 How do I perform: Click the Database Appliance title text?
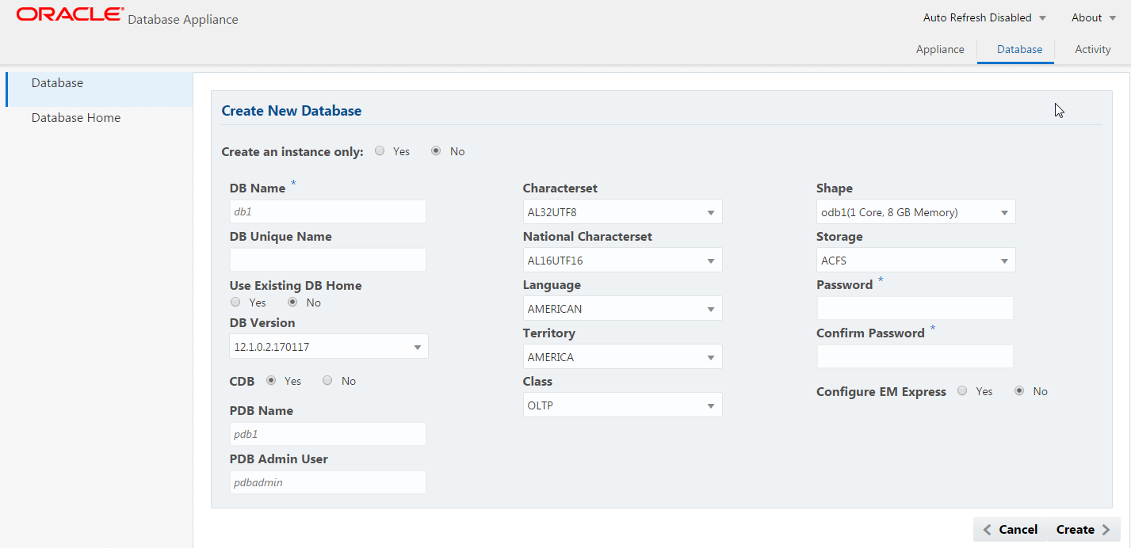(x=183, y=19)
